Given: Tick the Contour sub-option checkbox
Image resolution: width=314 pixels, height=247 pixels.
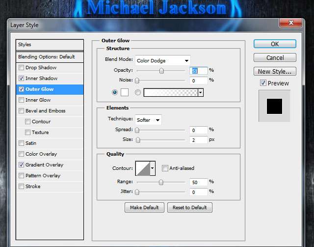Looking at the screenshot, I should [27, 122].
